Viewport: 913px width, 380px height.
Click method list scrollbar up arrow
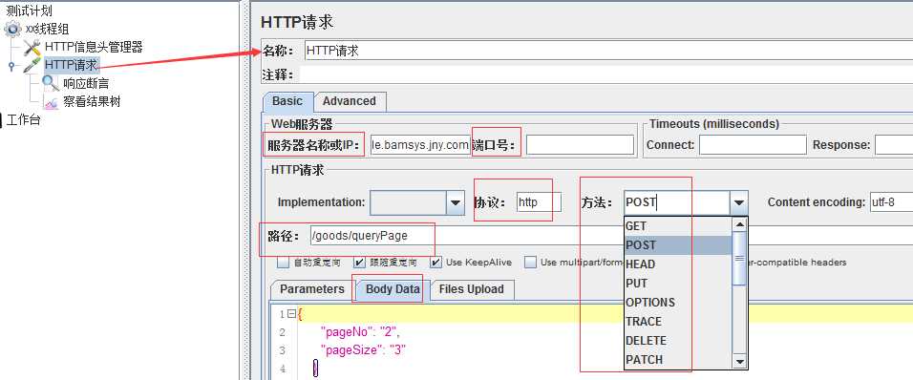point(739,224)
